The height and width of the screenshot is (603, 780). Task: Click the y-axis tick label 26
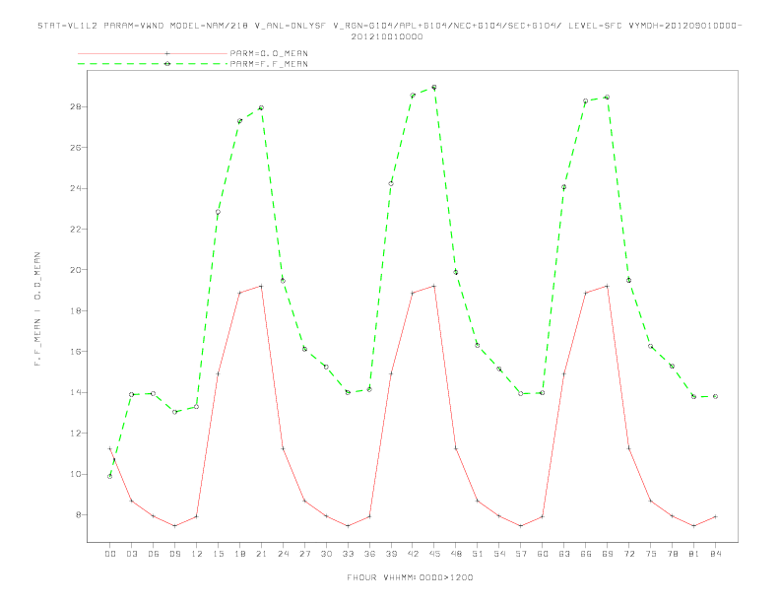point(76,148)
